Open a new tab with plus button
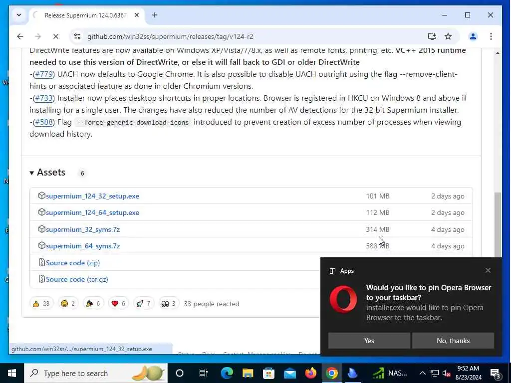This screenshot has width=511, height=383. point(155,15)
